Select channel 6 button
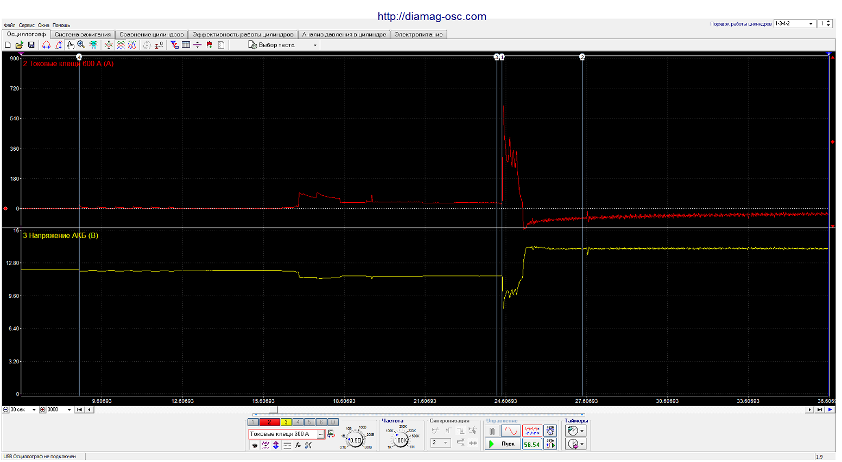The image size is (842, 462). click(x=321, y=422)
